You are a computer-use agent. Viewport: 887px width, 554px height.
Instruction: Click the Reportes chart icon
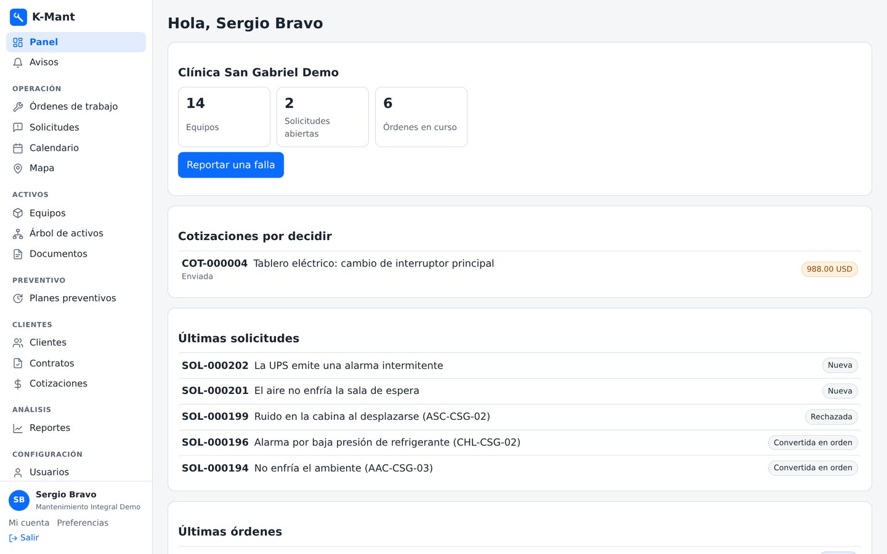click(18, 428)
